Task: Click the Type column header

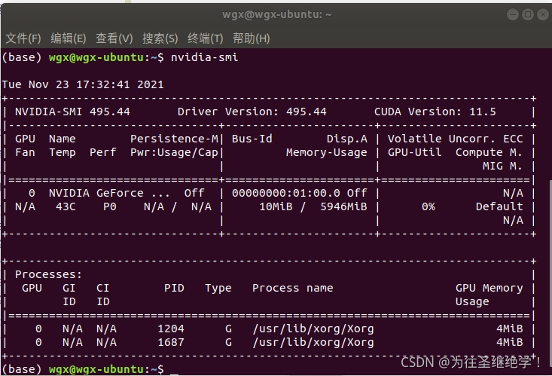Action: click(x=218, y=289)
